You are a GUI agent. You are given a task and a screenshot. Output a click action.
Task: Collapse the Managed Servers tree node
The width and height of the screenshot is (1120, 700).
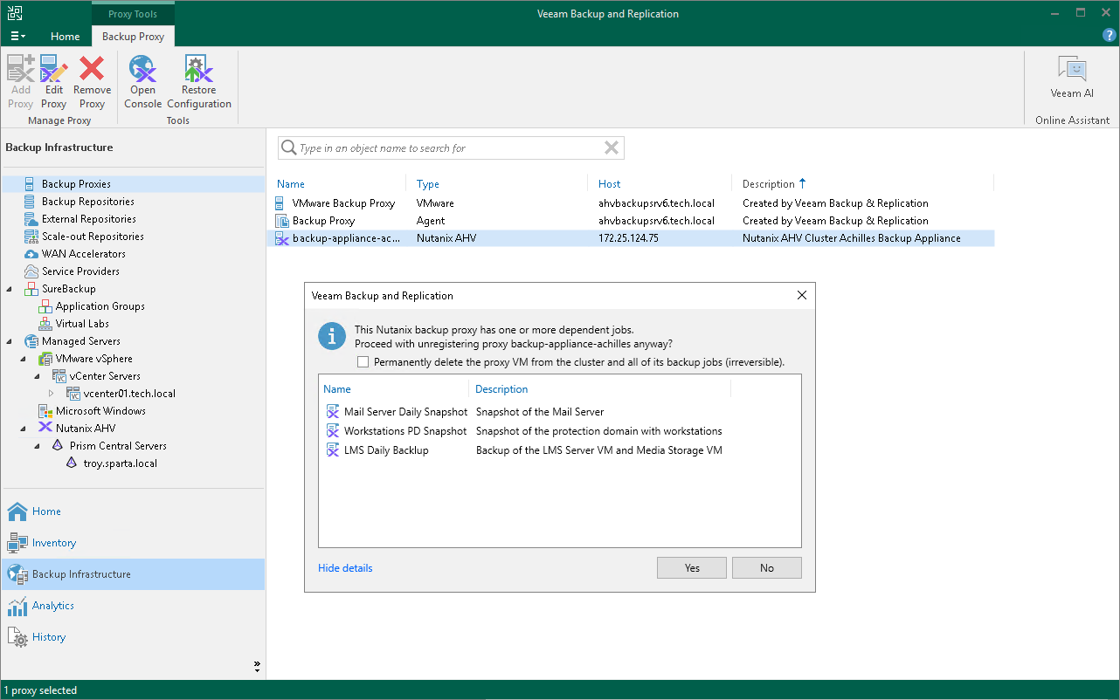click(10, 341)
